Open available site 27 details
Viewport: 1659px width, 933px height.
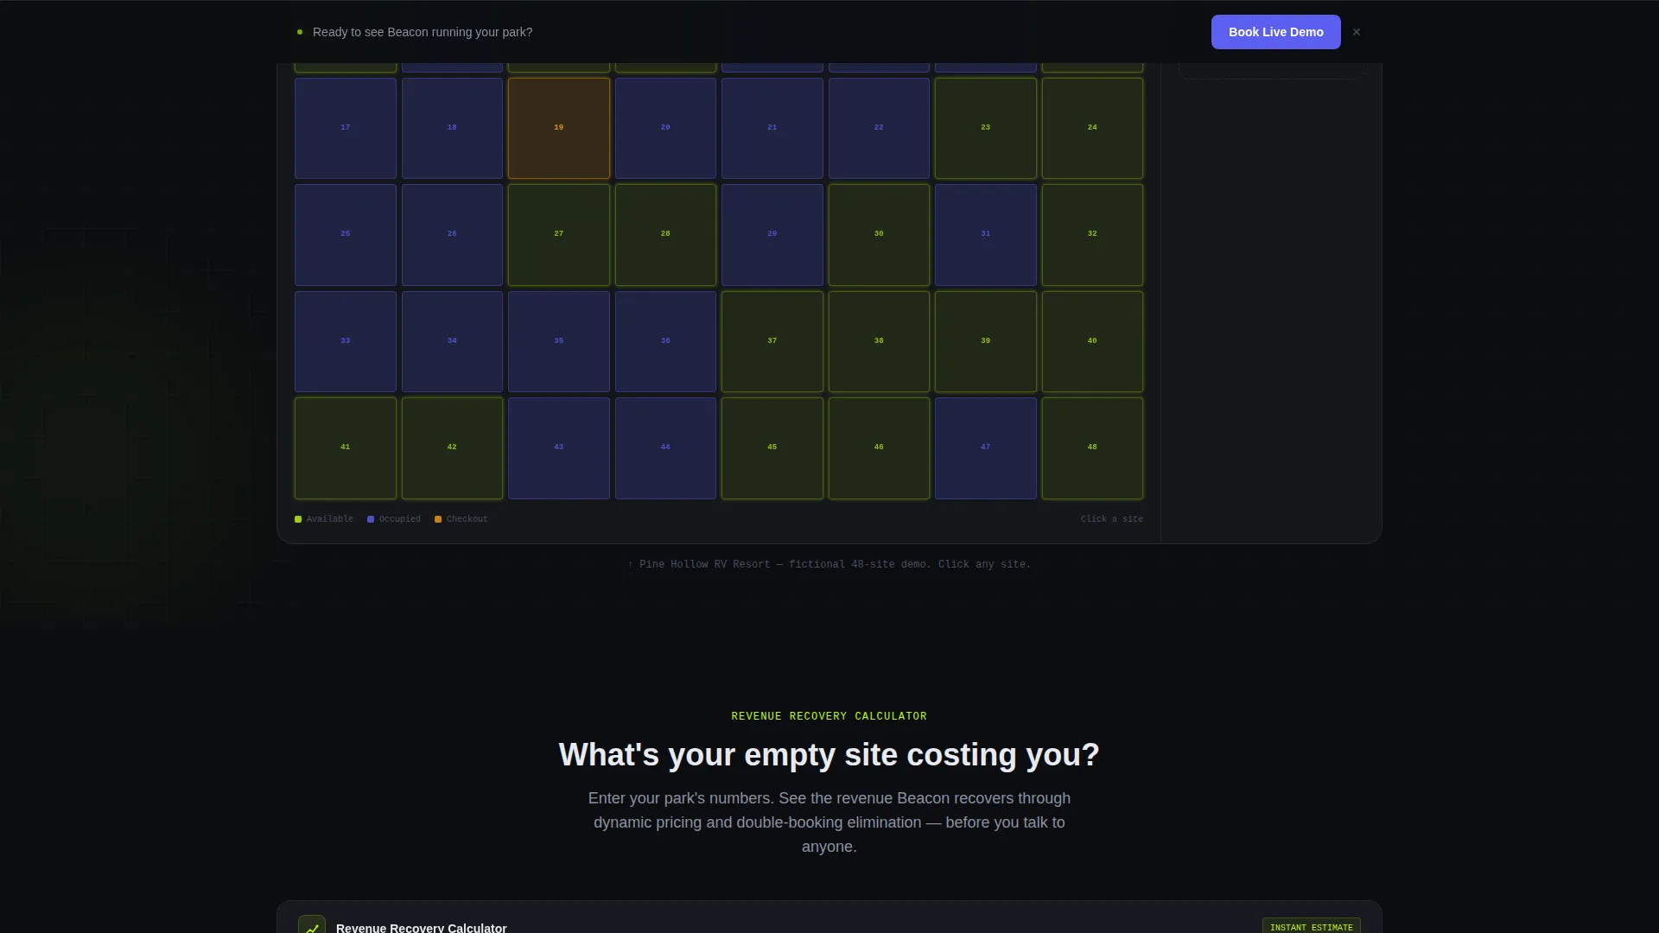(x=559, y=235)
